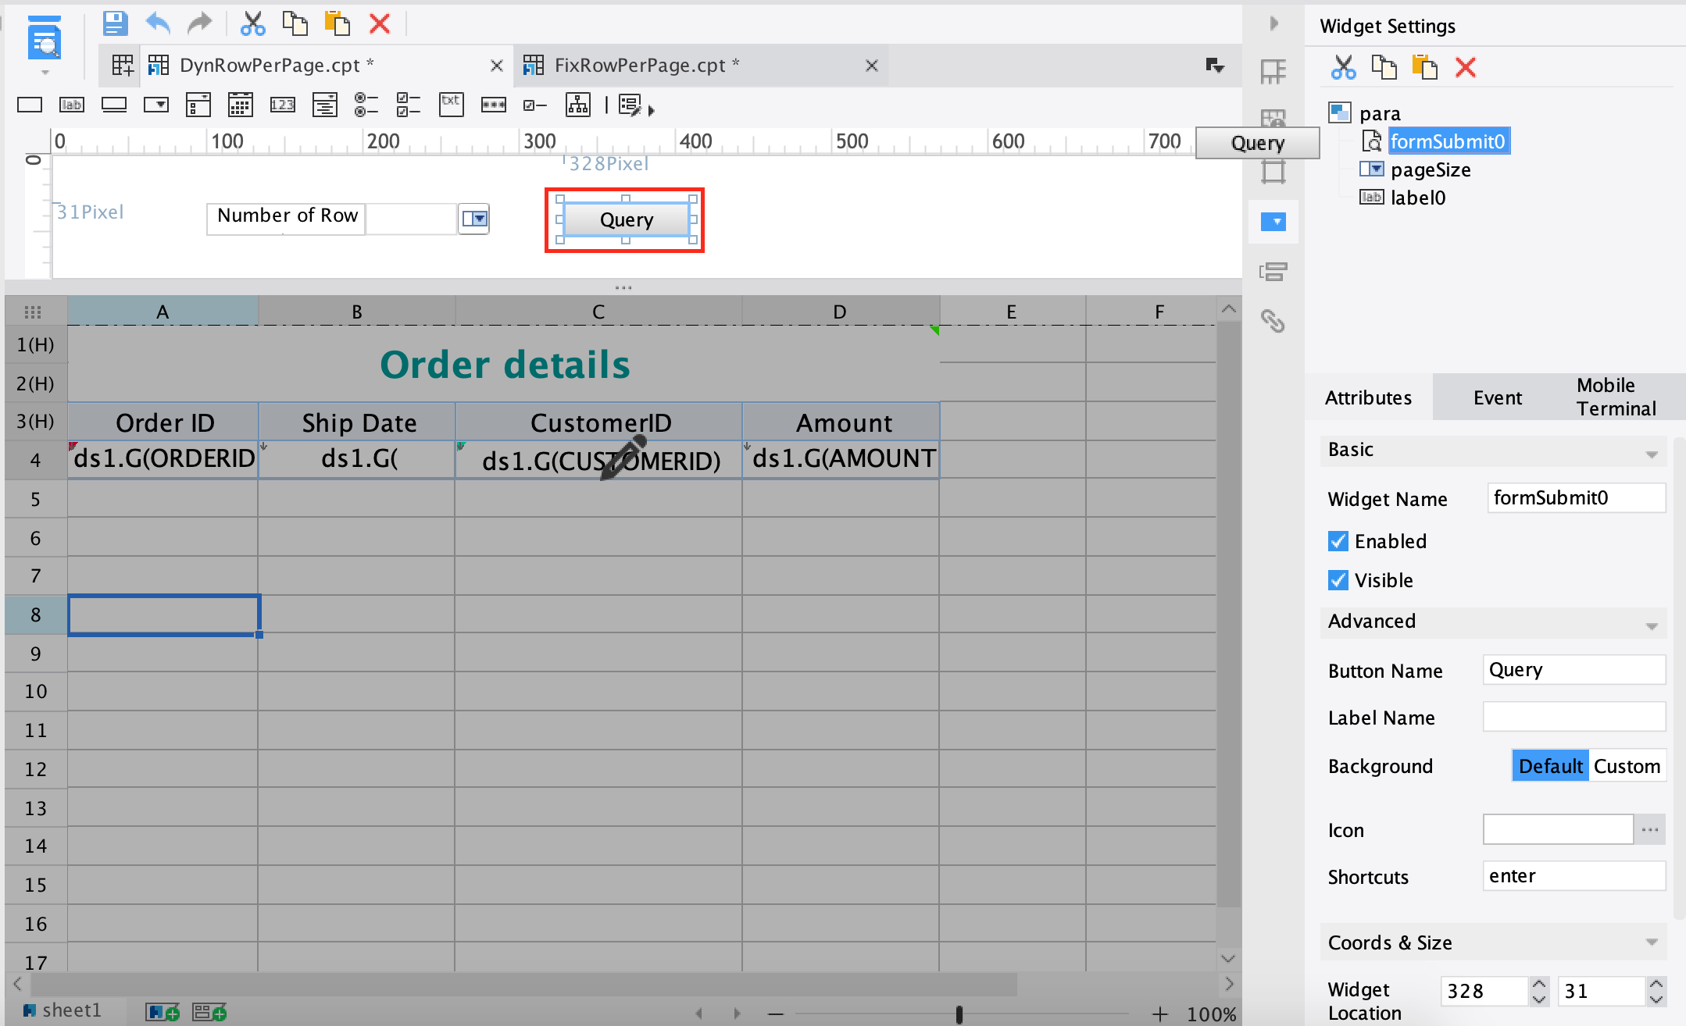Pick the drop-down box widget tool
The image size is (1686, 1026).
click(156, 105)
